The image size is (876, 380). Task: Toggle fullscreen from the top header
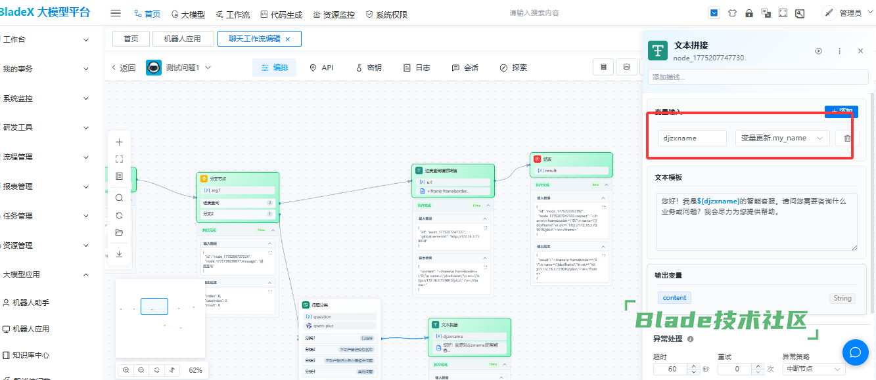point(783,13)
